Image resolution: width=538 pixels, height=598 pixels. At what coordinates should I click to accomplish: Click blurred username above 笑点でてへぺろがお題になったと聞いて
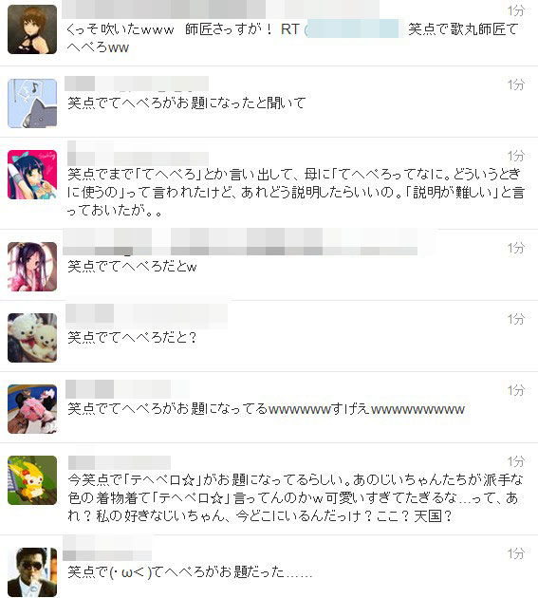(137, 84)
